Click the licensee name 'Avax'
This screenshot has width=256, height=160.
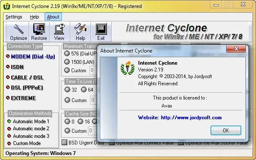pos(167,106)
